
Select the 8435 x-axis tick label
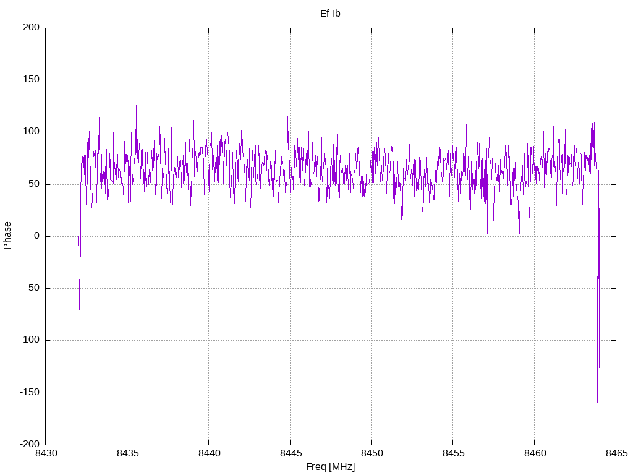[127, 454]
